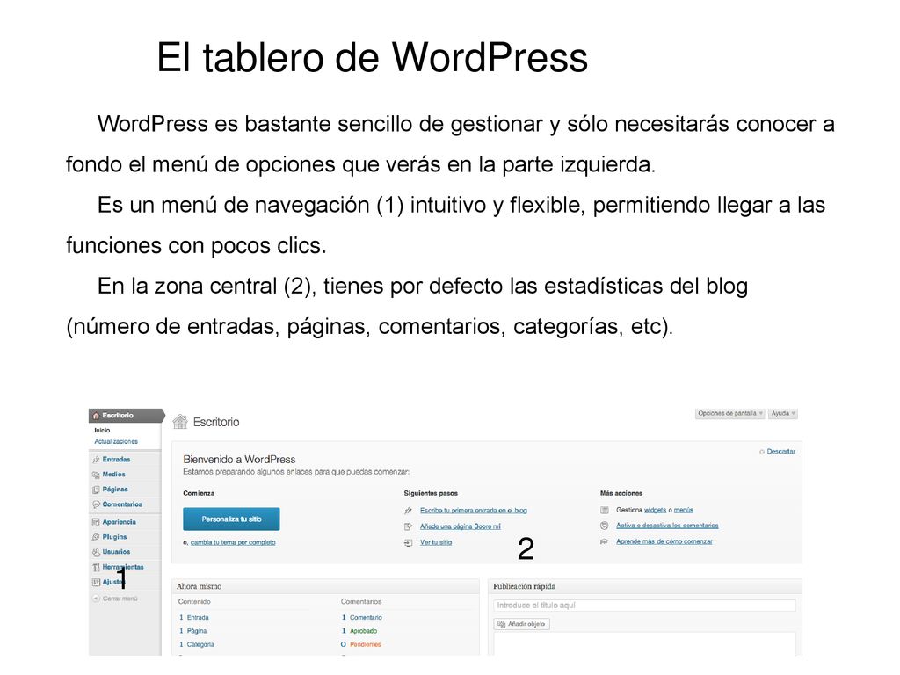
Task: Click the large house icon beside Escritorio heading
Action: click(180, 422)
